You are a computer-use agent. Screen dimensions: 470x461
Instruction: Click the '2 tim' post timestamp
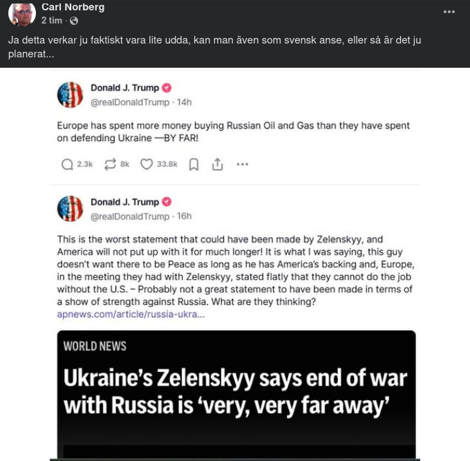pyautogui.click(x=52, y=21)
